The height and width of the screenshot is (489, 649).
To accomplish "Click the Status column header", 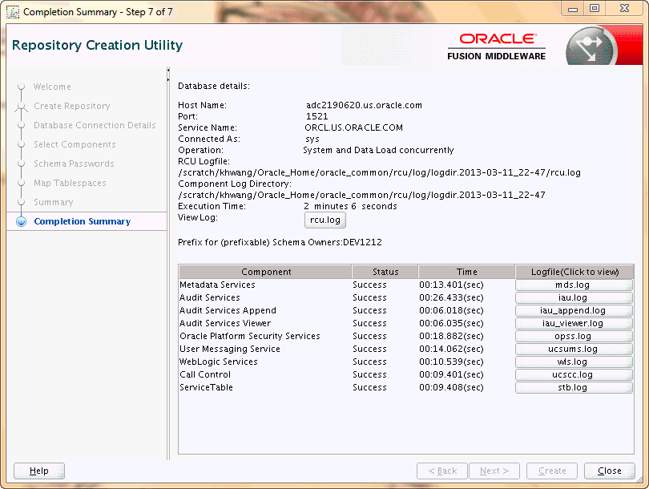I will pos(385,272).
